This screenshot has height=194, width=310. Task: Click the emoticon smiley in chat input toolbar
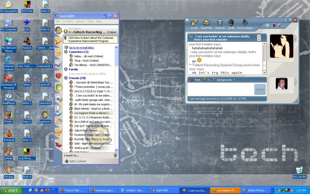[205, 80]
